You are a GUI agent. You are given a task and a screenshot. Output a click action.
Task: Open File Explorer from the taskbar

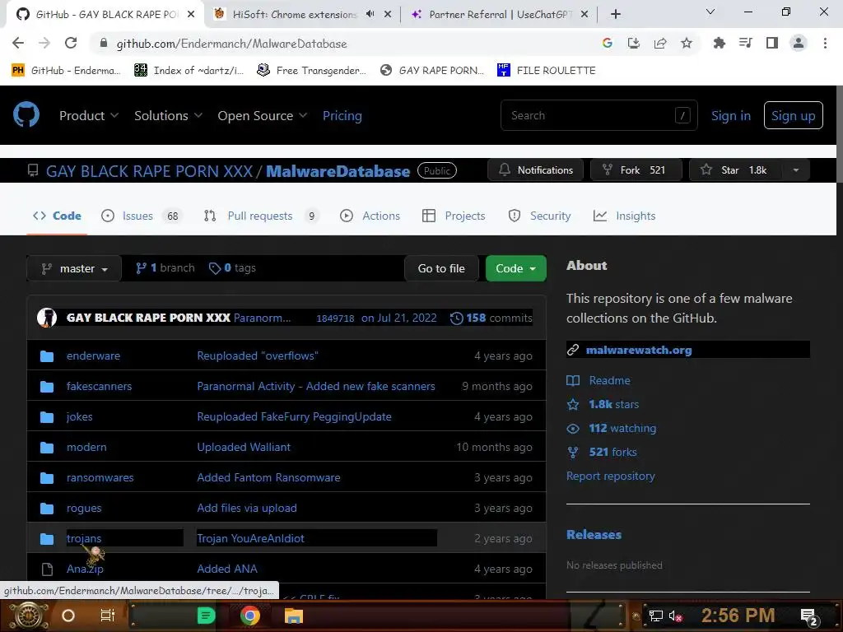point(294,616)
